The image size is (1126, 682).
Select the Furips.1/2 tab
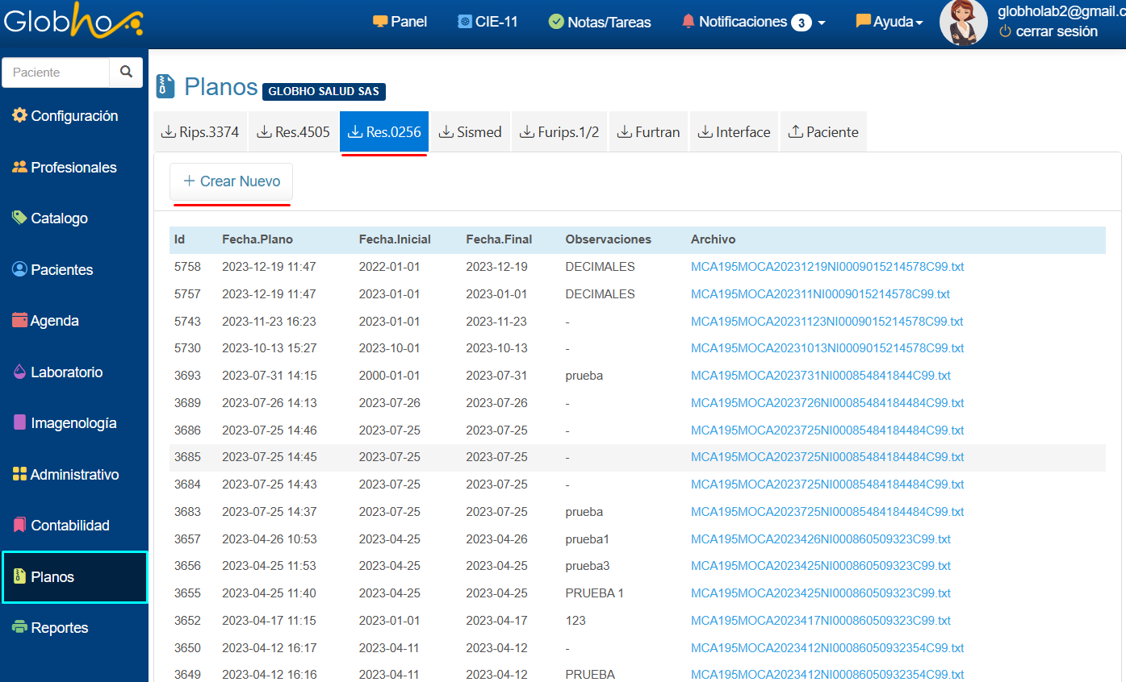point(559,132)
